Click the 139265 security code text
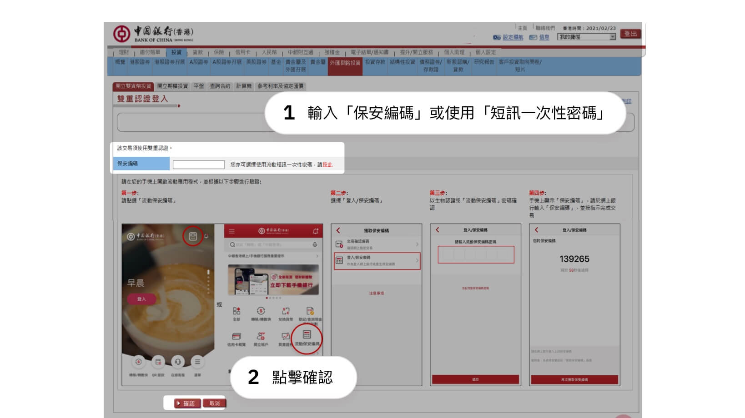Image resolution: width=745 pixels, height=418 pixels. 574,259
